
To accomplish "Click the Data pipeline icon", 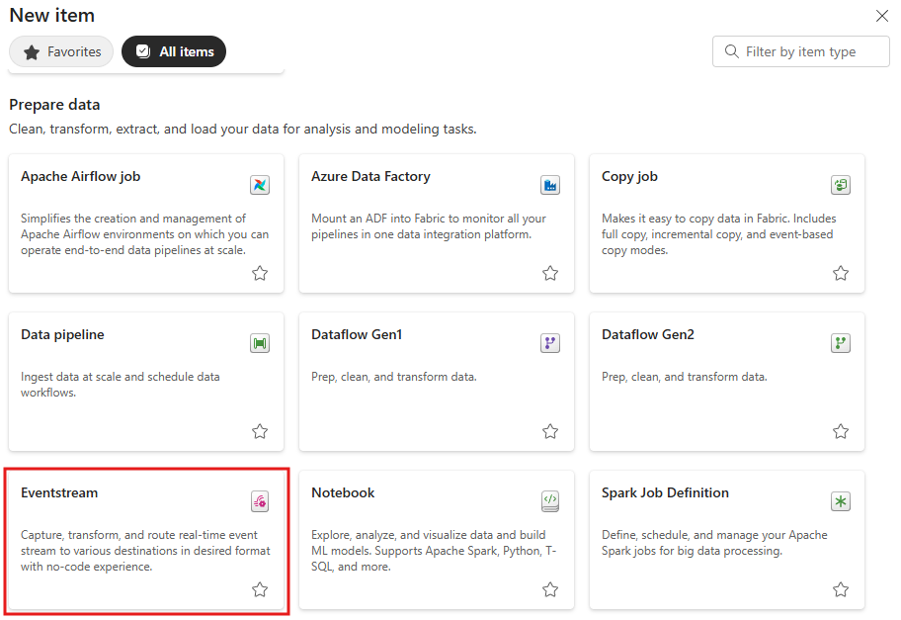I will (x=260, y=343).
